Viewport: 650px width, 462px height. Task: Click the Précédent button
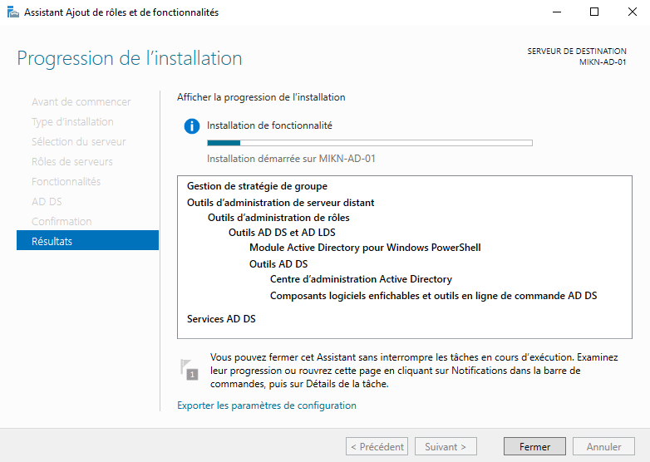[377, 447]
